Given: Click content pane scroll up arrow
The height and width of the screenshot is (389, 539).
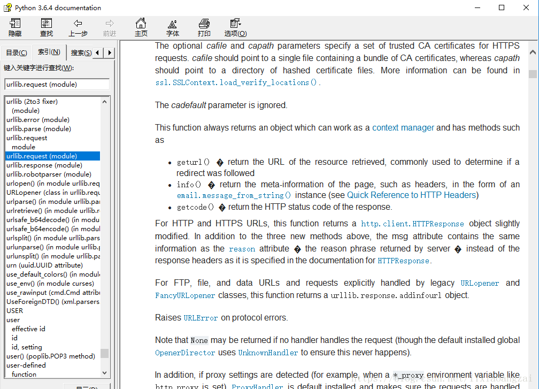Looking at the screenshot, I should click(x=533, y=52).
